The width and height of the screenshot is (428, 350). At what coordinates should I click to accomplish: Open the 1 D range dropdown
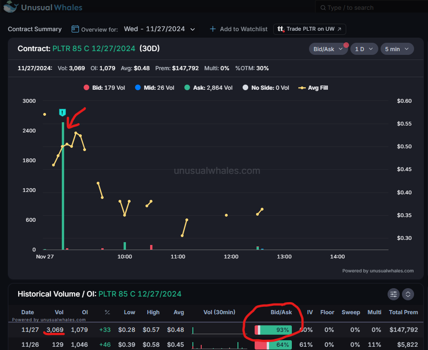click(364, 49)
